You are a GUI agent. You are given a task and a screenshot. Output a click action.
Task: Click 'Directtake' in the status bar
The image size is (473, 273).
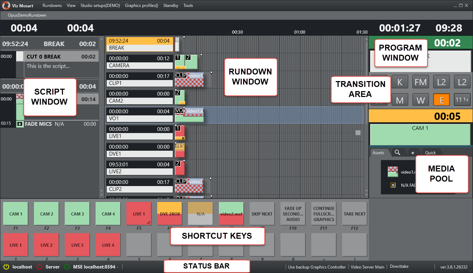[x=399, y=267]
